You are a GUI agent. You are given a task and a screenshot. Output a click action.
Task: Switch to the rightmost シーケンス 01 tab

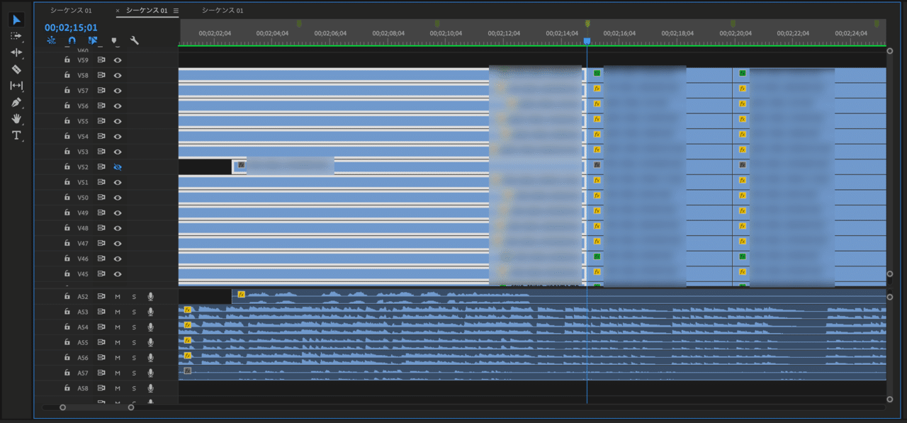coord(222,11)
